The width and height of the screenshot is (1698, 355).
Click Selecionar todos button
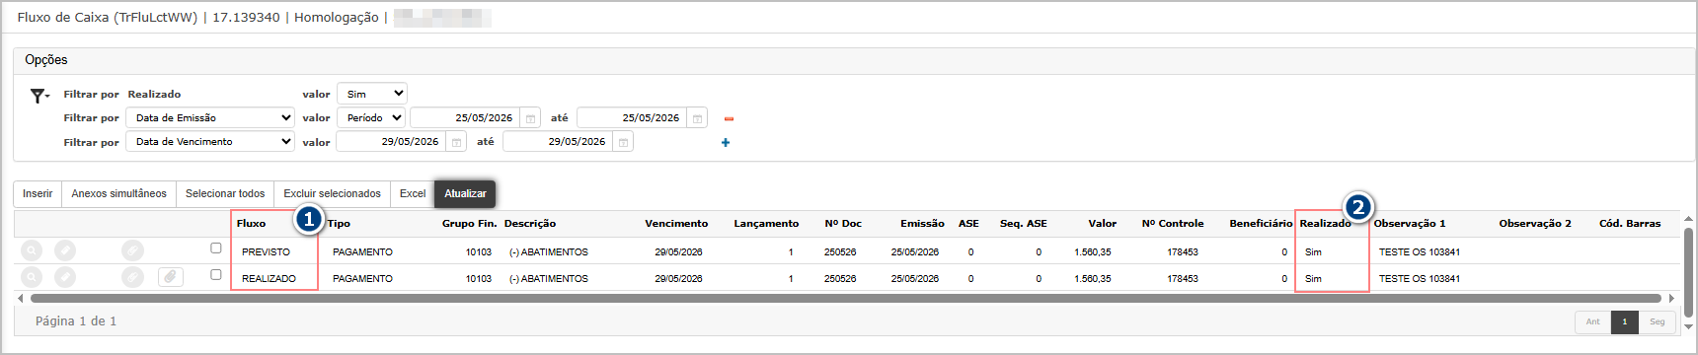(225, 193)
